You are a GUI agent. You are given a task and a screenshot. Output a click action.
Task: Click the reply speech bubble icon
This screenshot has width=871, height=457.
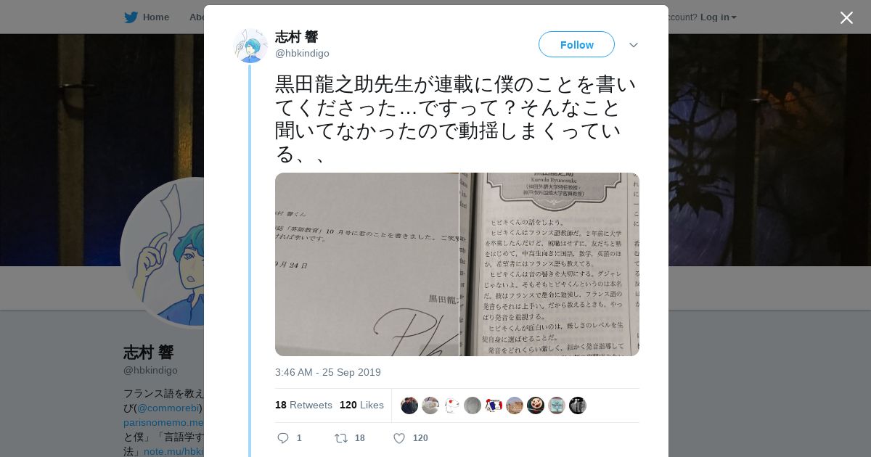click(283, 438)
